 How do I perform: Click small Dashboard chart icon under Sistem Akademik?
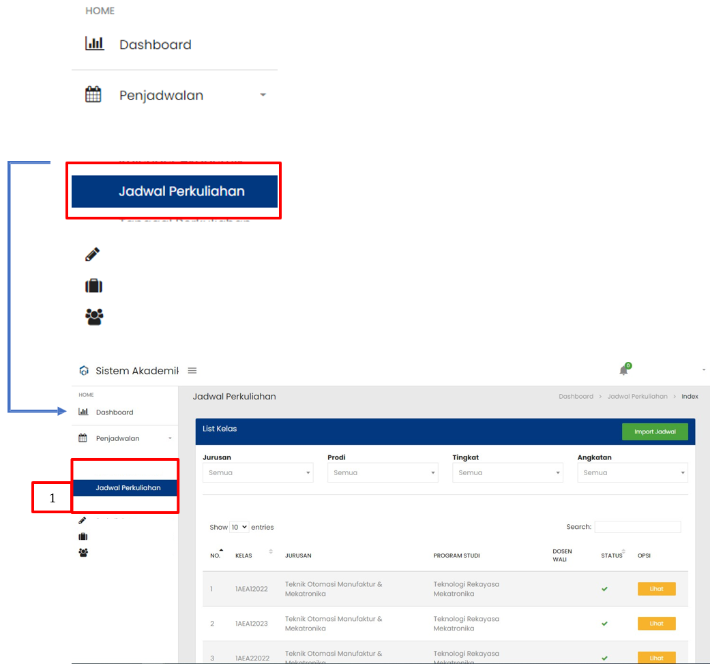pos(83,412)
